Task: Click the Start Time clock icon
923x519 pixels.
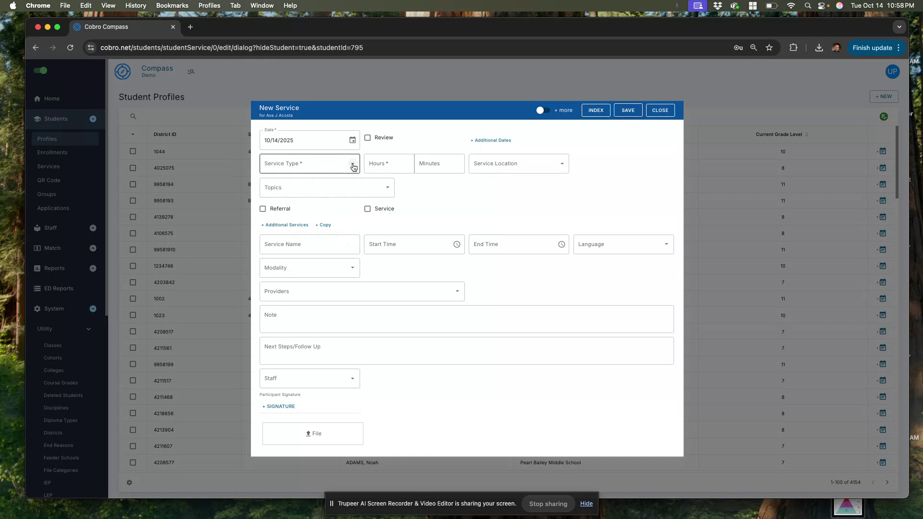Action: (x=457, y=244)
